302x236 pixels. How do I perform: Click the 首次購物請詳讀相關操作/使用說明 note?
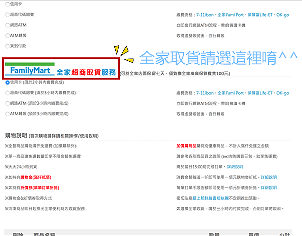click(x=63, y=136)
